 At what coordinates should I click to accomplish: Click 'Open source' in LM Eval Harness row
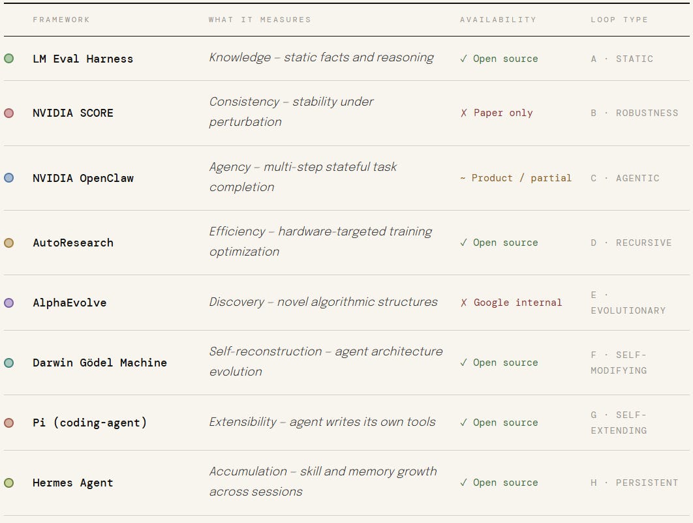pyautogui.click(x=499, y=59)
